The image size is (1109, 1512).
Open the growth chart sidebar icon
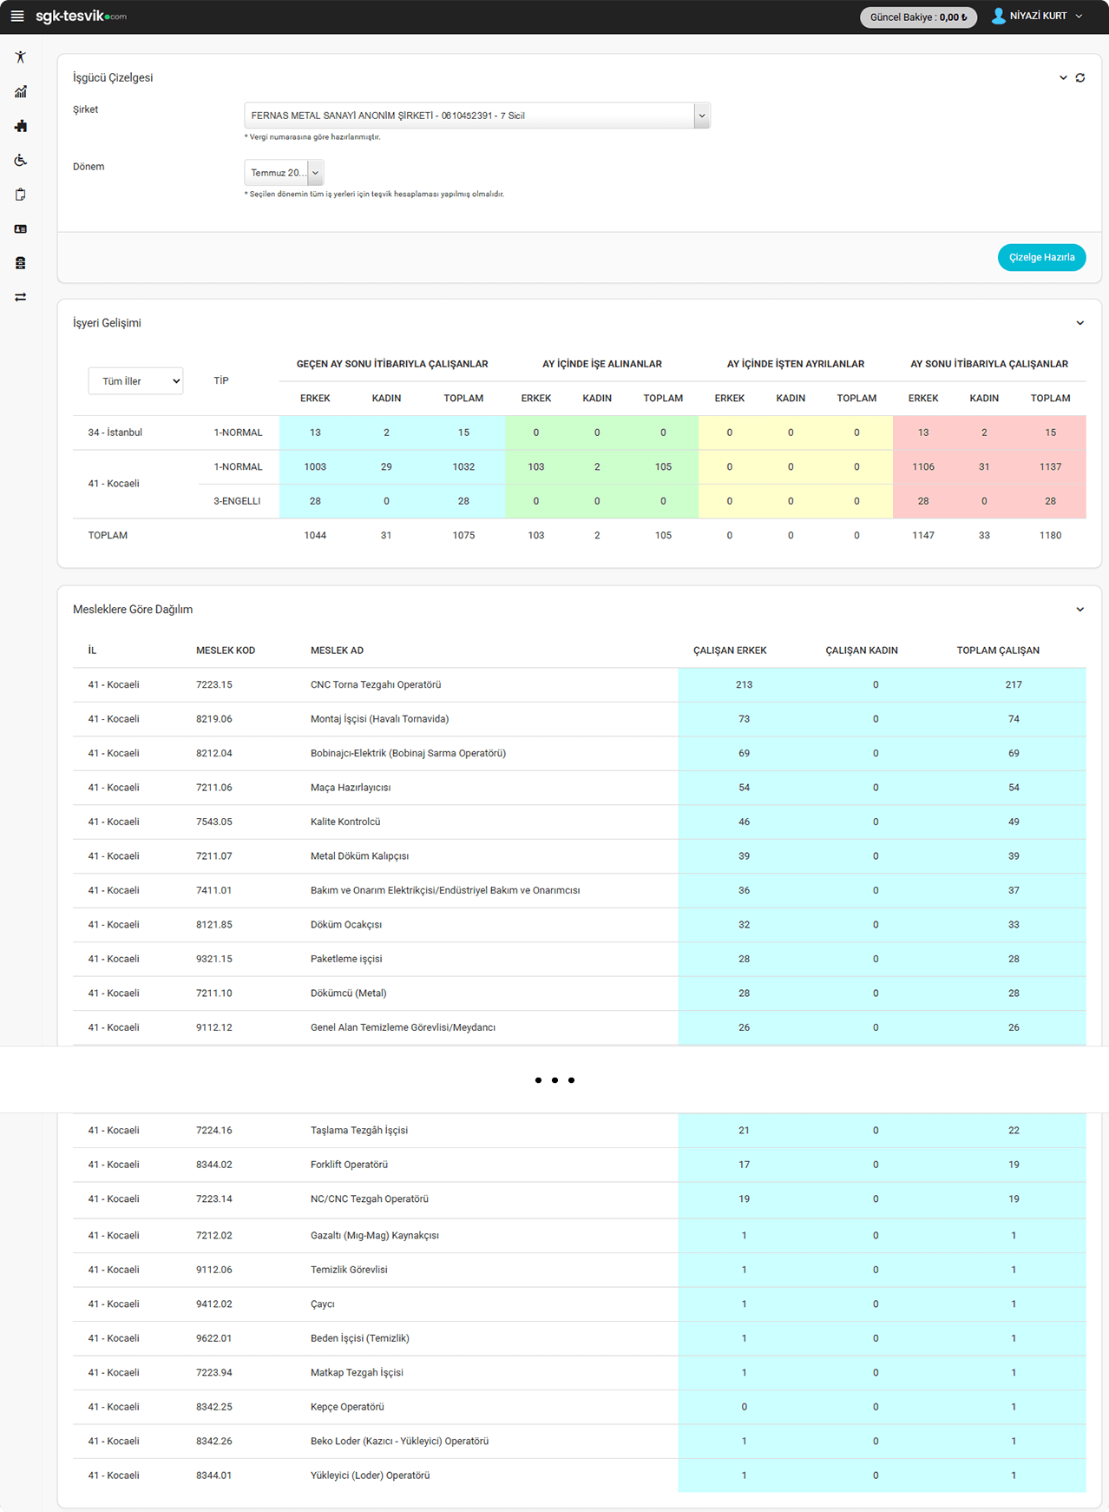[x=21, y=92]
